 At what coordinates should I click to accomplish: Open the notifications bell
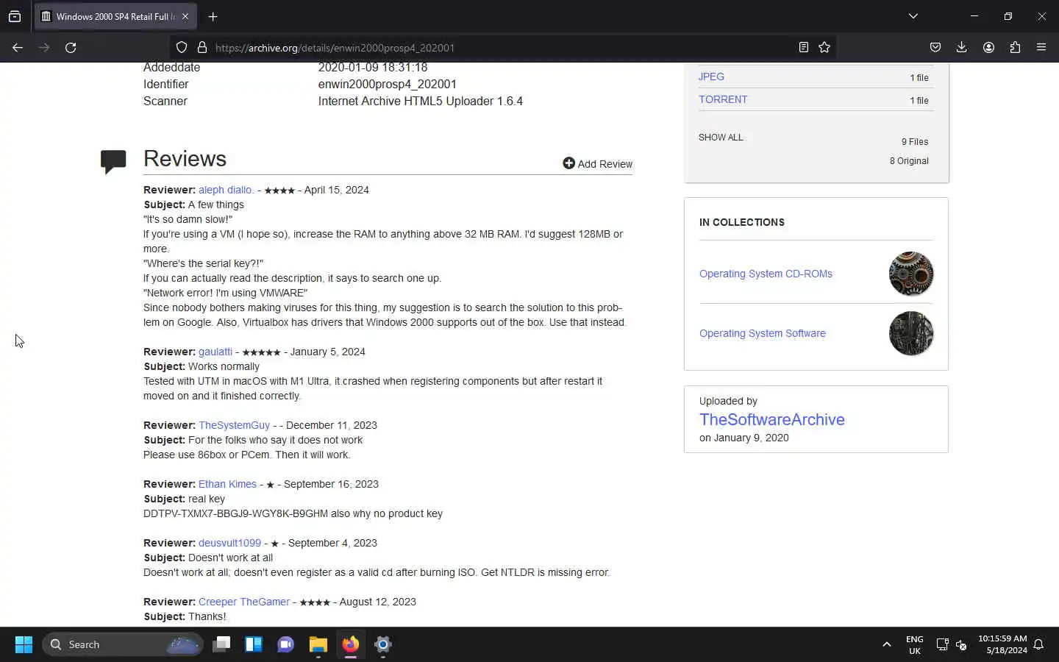(x=1039, y=644)
